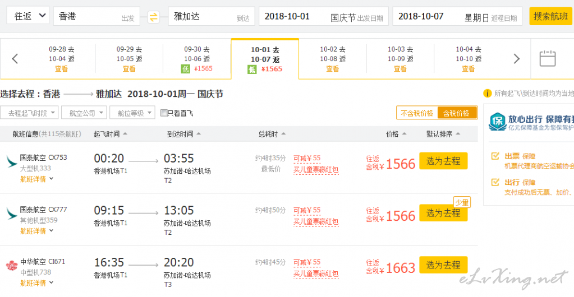Click 可减¥55 discount on CX753 row

tap(307, 159)
